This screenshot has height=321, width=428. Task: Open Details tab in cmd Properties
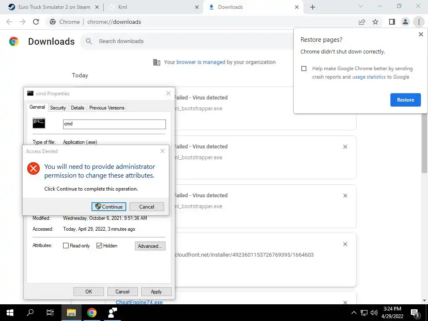click(x=77, y=108)
